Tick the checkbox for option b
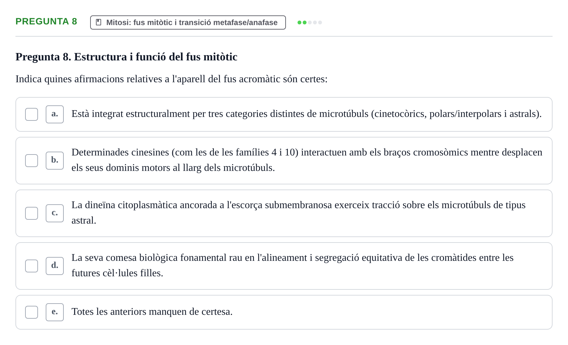This screenshot has height=345, width=568. click(x=32, y=161)
